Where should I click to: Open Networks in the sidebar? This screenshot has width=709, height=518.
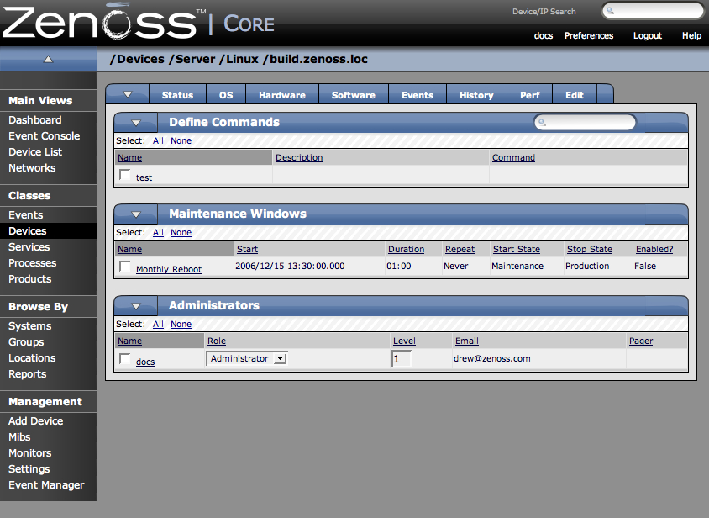pyautogui.click(x=32, y=168)
